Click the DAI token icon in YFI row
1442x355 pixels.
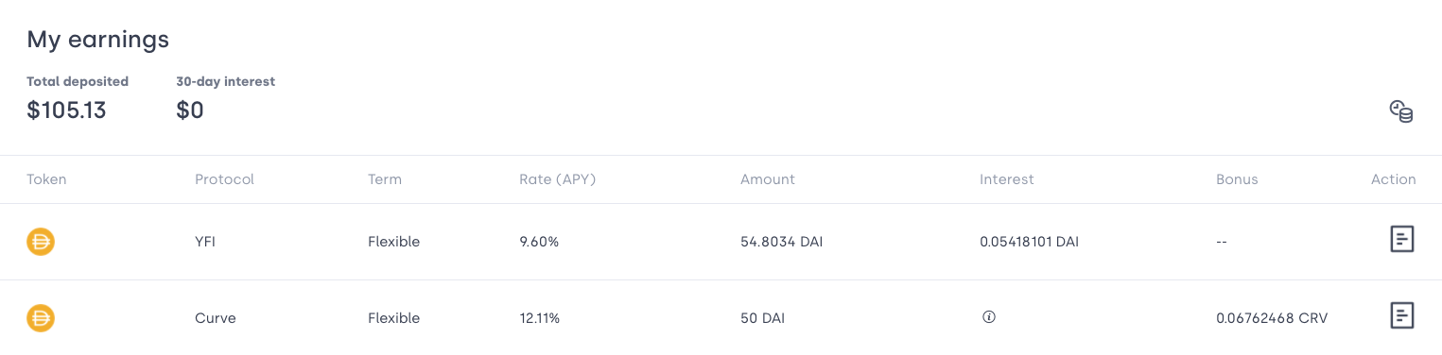click(x=41, y=242)
